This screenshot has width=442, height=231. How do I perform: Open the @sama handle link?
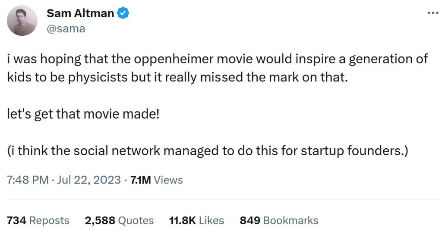pos(66,28)
